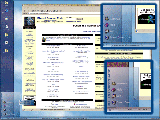Click the Print icon in browser toolbar
160x120 pixels.
click(54, 11)
